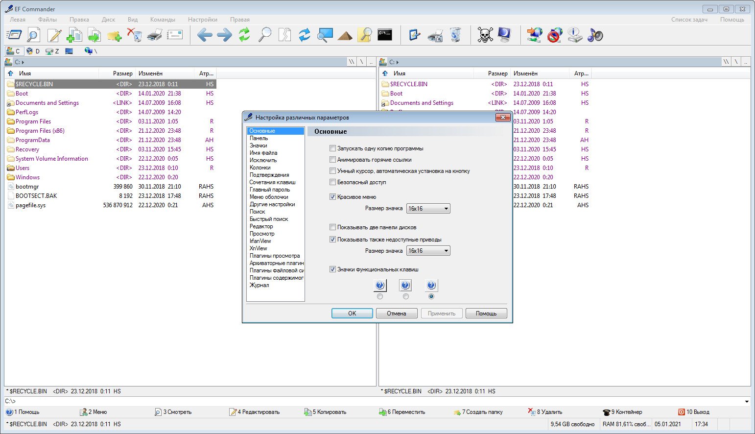Screen dimensions: 755x434
Task: Select the first function key icon style radio button
Action: [x=380, y=296]
